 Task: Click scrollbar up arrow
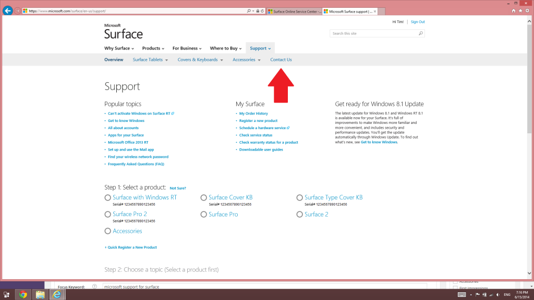pyautogui.click(x=529, y=21)
